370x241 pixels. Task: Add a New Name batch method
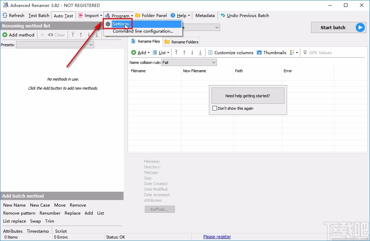click(14, 205)
